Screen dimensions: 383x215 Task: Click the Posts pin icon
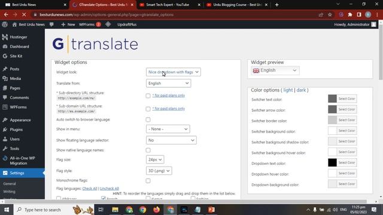tap(5, 69)
